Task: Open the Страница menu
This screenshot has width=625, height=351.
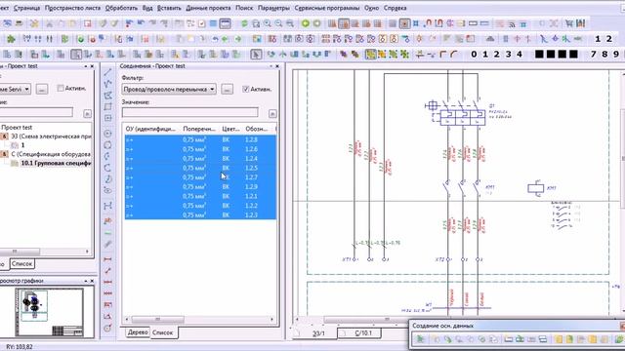Action: pyautogui.click(x=26, y=8)
